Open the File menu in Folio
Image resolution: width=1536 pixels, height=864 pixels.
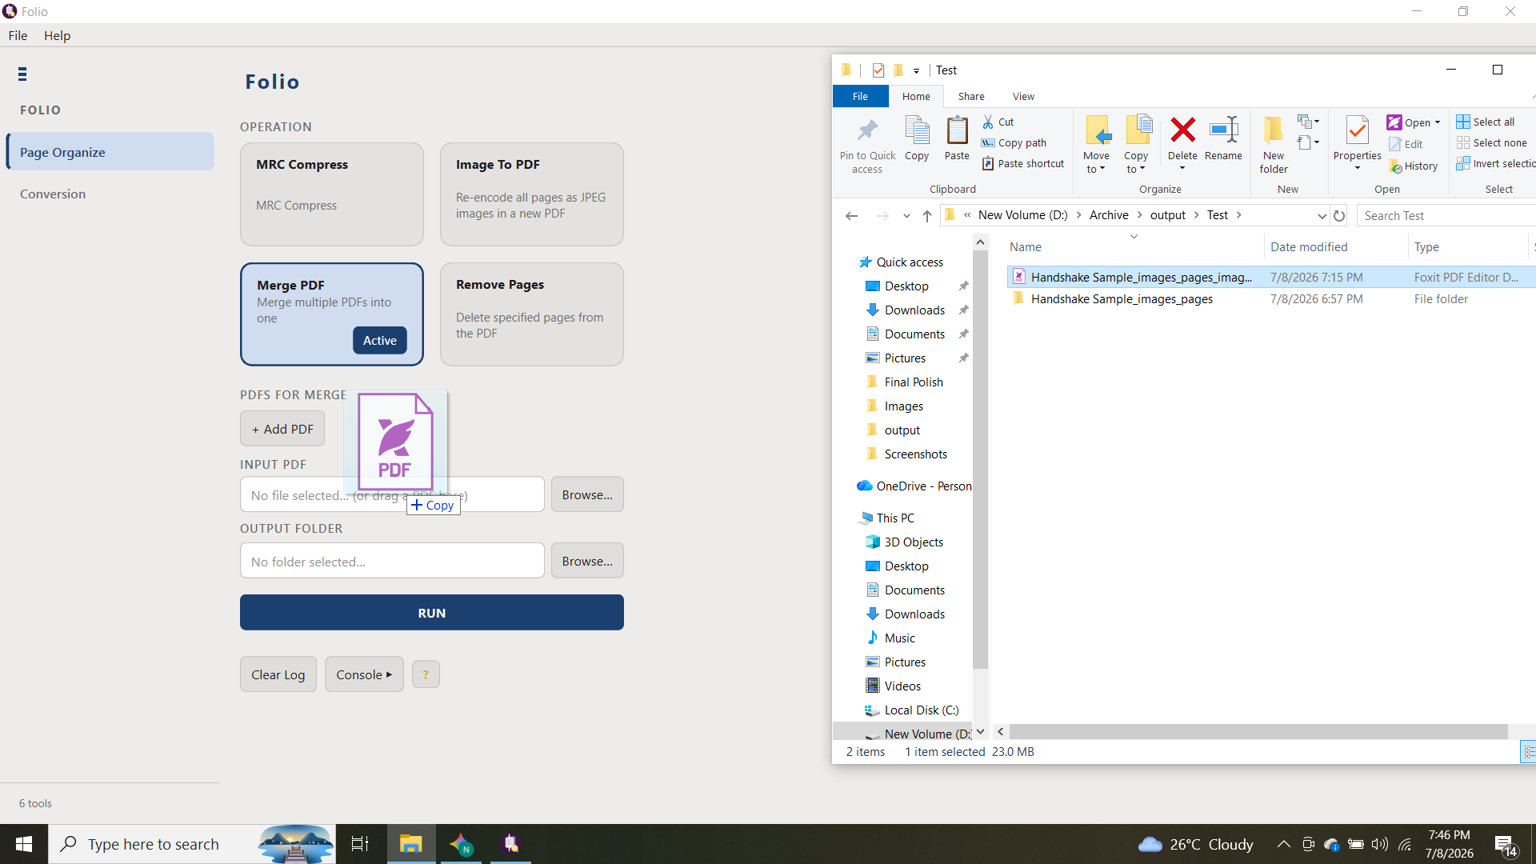click(18, 35)
